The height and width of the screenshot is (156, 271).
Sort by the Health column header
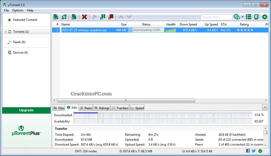point(171,24)
